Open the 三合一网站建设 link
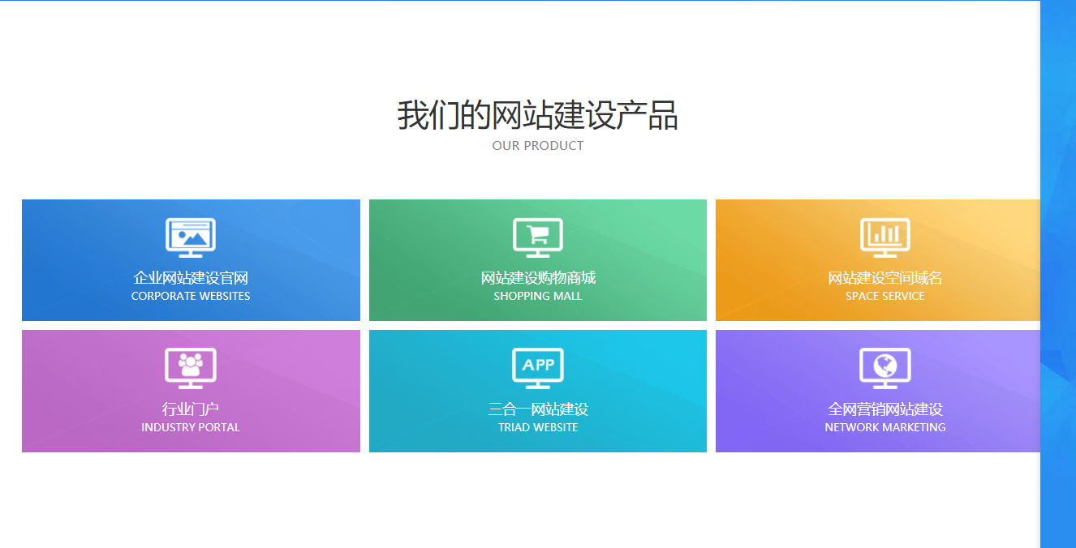1076x548 pixels. pyautogui.click(x=538, y=409)
